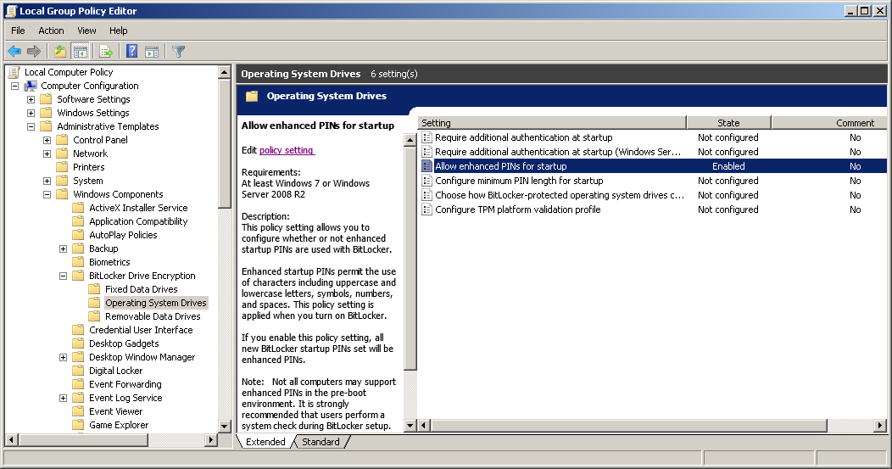Expand the Desktop Window Manager node
Screen dimensions: 892x469
63,357
